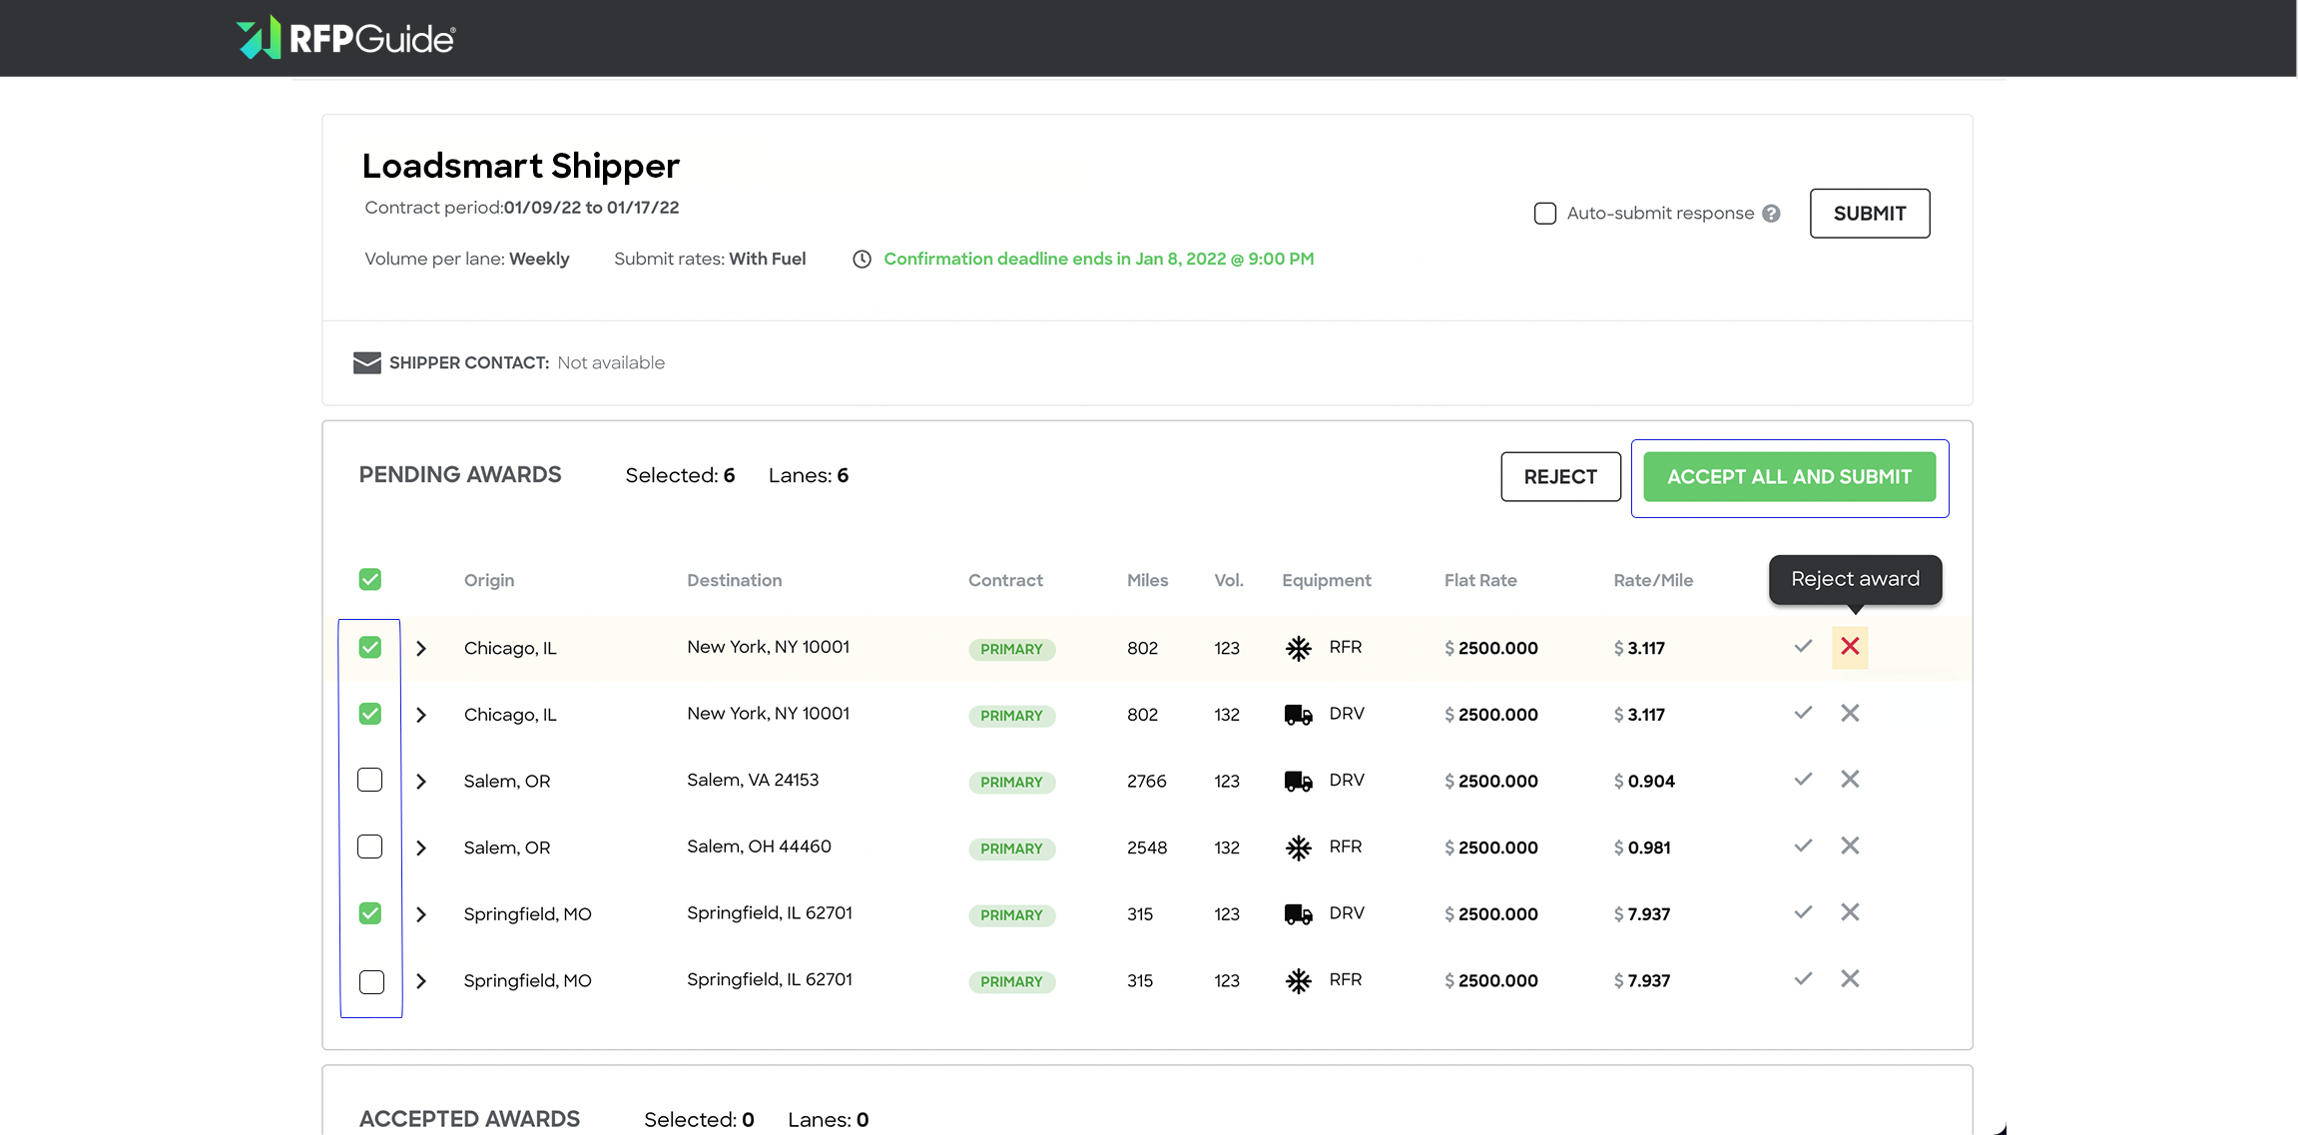
Task: Reject award for Springfield DRV row
Action: pos(1850,912)
